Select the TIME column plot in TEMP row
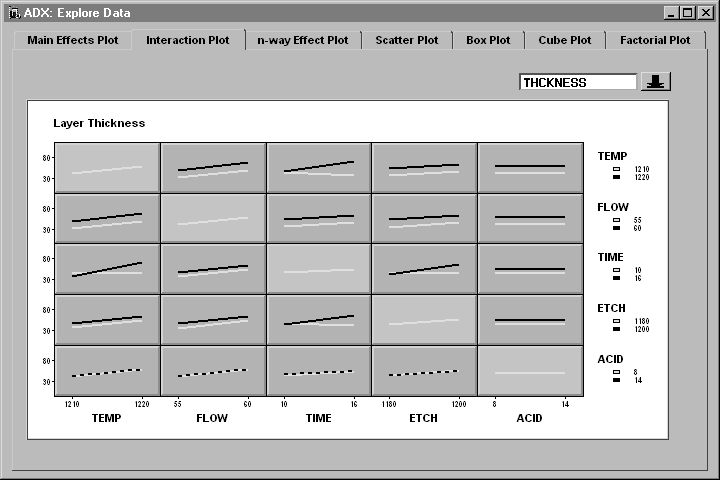 click(x=319, y=168)
